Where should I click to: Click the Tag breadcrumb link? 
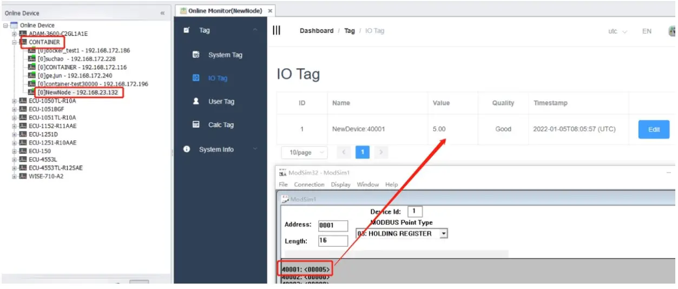pos(350,31)
